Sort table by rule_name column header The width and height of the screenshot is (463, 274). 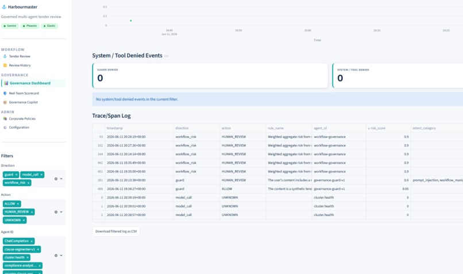pyautogui.click(x=289, y=128)
